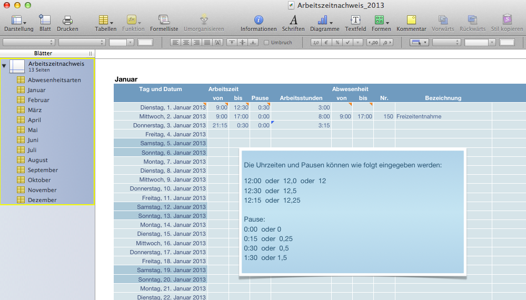
Task: Select Abwesenheitsarten in the sidebar
Action: pos(54,80)
